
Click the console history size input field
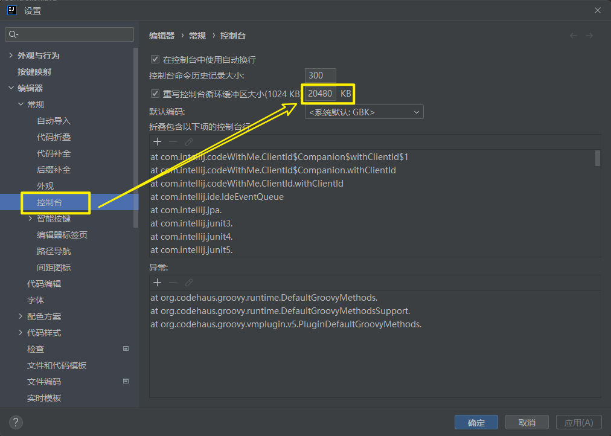point(320,75)
